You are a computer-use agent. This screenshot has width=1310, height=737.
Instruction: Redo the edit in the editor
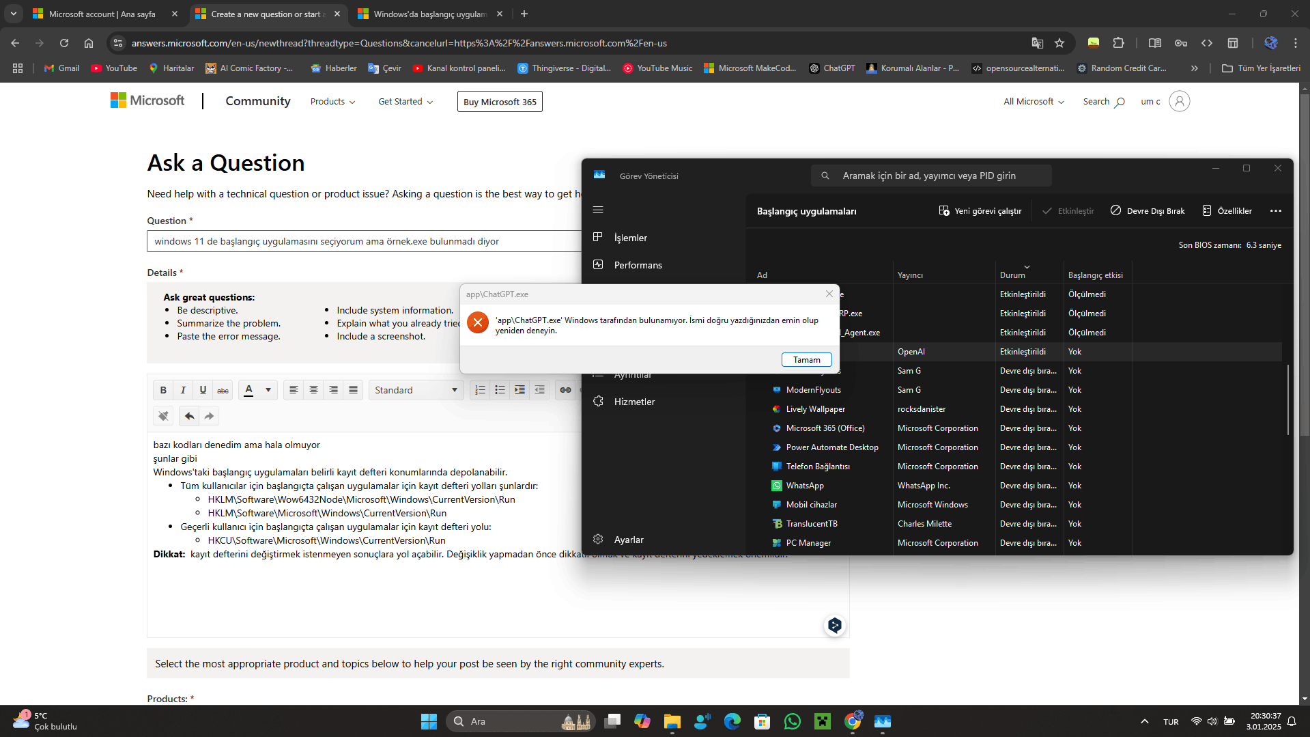209,416
